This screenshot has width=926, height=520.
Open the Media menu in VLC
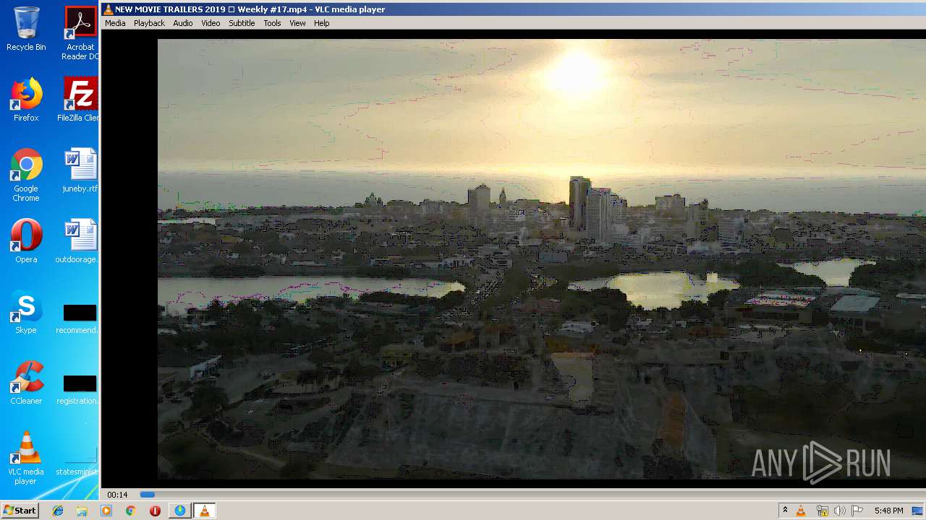(x=115, y=23)
